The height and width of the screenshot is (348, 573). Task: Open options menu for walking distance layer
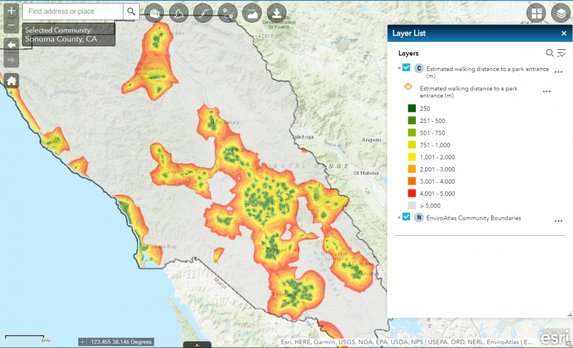[557, 72]
